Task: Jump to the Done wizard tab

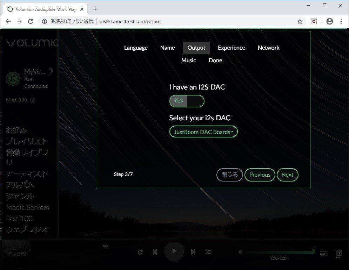Action: pyautogui.click(x=215, y=61)
